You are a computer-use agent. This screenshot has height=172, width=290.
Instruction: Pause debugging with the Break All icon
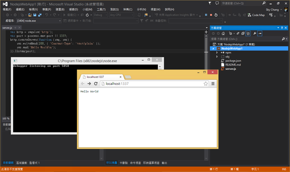[x=206, y=15]
